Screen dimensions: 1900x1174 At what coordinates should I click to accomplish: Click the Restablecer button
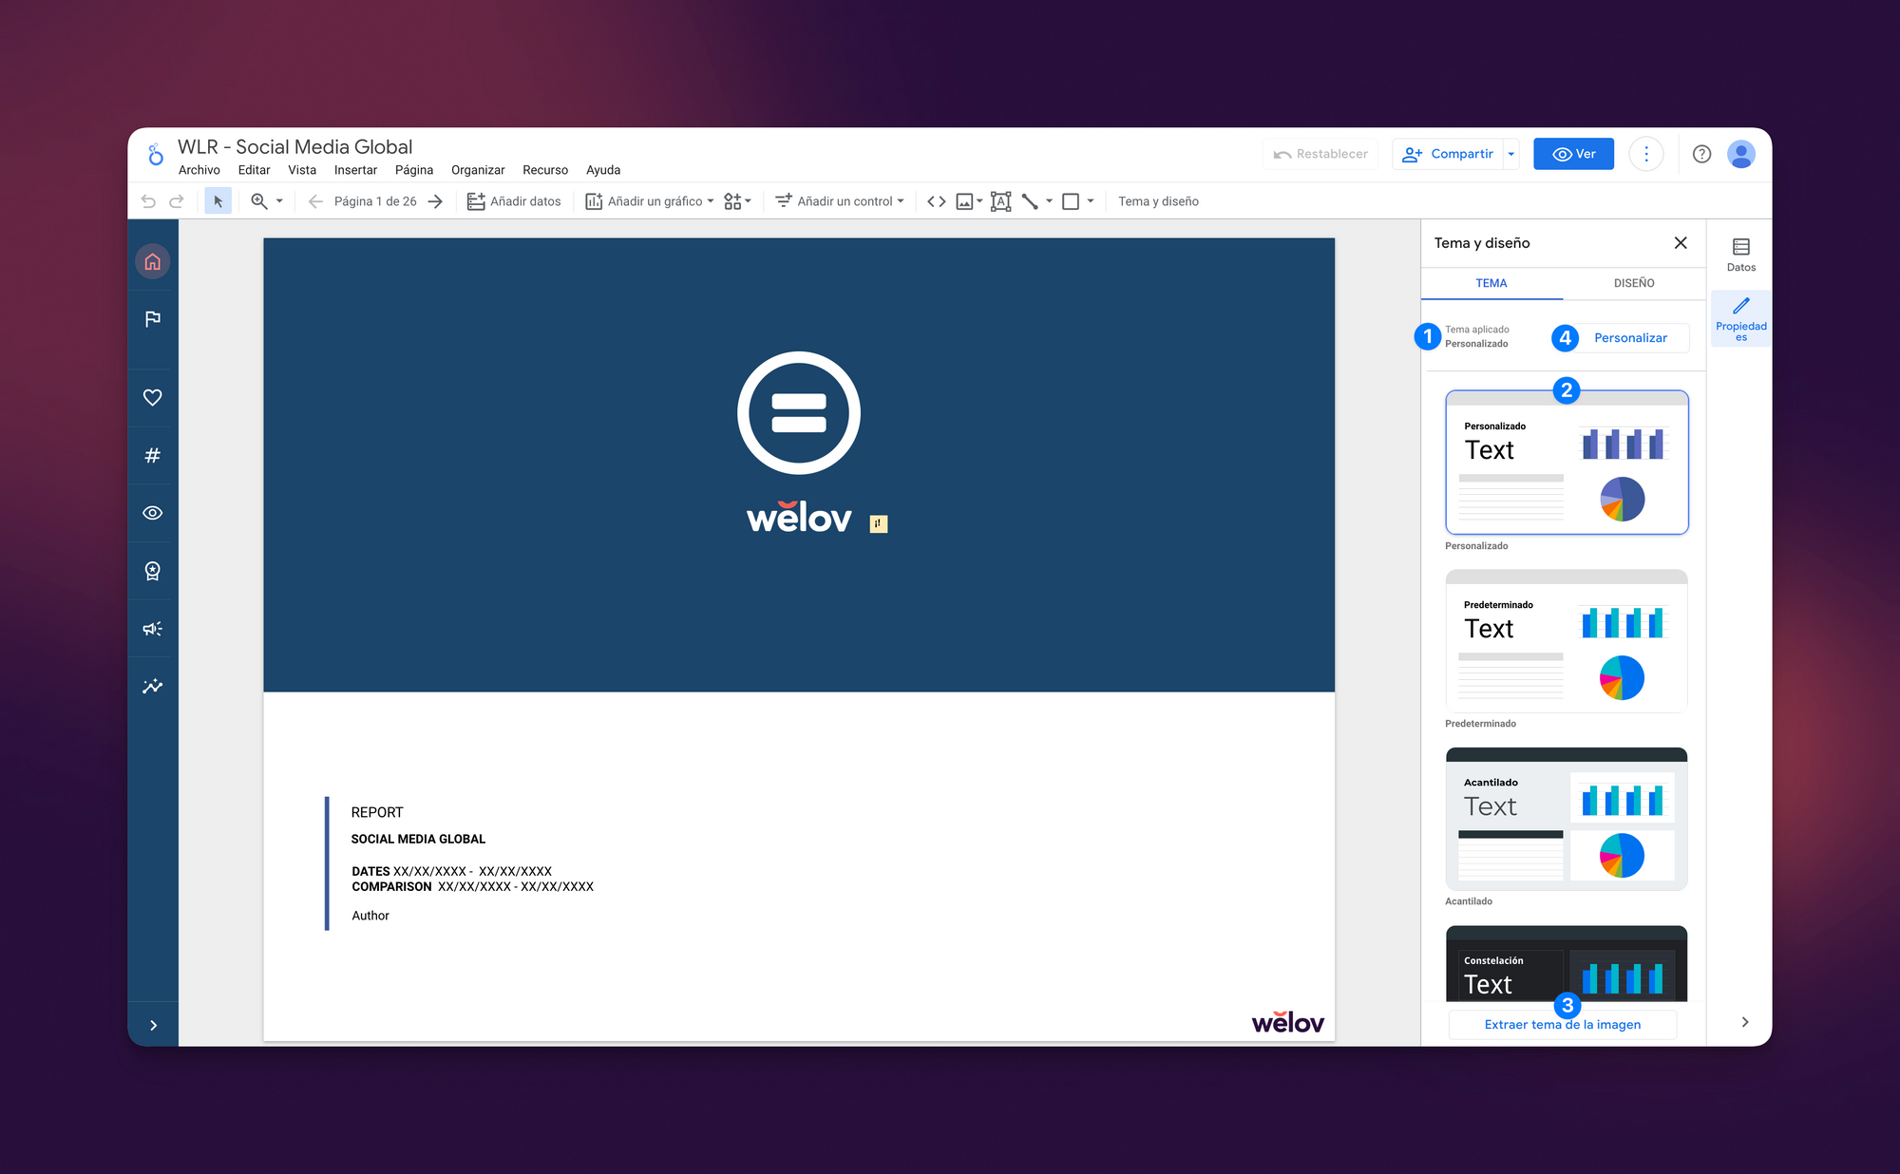1320,154
